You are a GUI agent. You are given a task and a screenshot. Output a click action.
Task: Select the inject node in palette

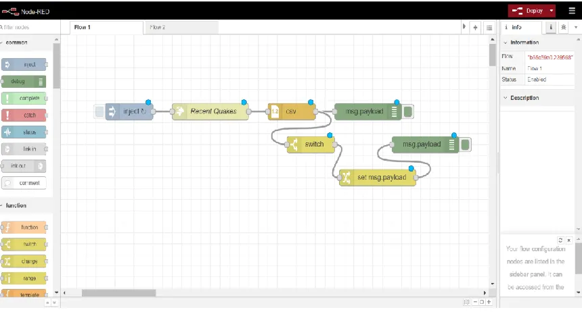24,64
